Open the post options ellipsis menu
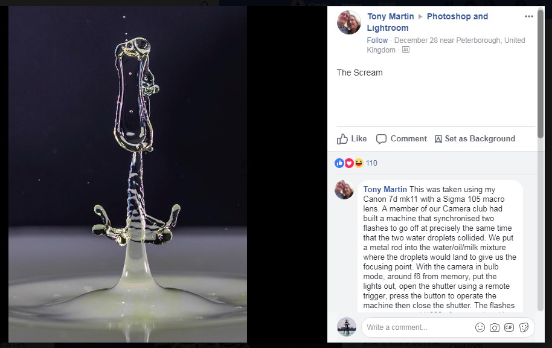Screen dimensions: 552x348 pyautogui.click(x=529, y=17)
